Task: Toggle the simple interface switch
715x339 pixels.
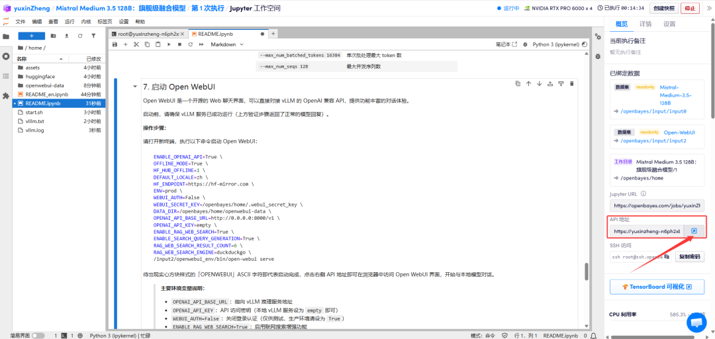Action: [x=38, y=335]
